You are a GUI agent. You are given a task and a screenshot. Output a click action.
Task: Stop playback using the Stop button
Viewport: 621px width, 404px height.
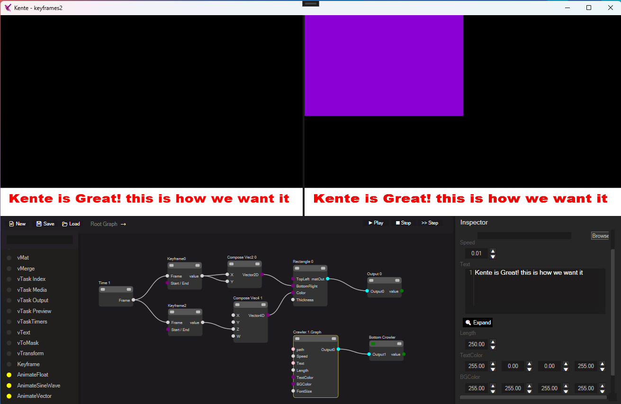(x=404, y=223)
